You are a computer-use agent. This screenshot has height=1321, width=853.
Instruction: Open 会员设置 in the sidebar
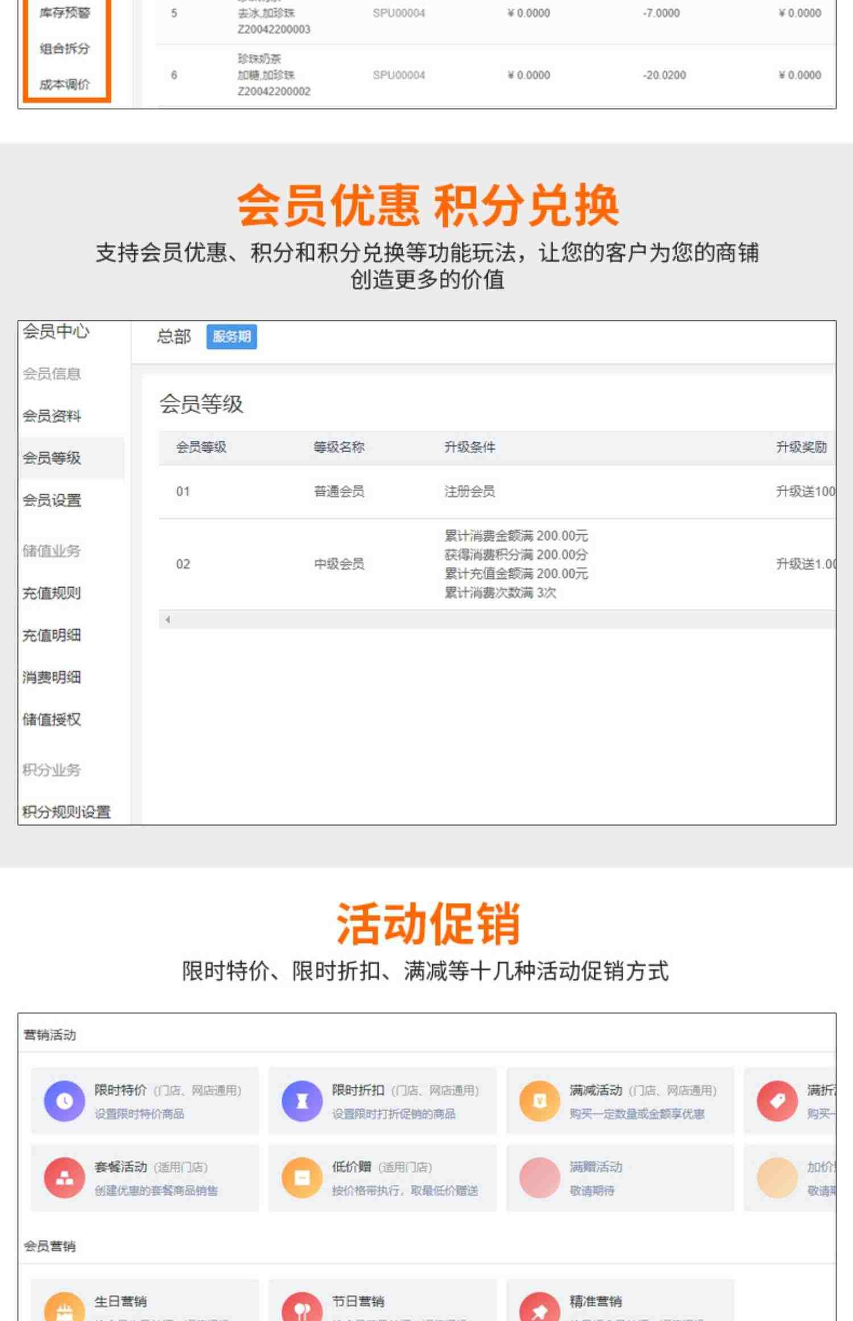(x=52, y=501)
